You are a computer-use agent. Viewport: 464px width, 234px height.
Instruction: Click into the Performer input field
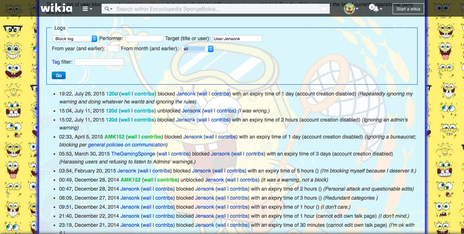(144, 38)
